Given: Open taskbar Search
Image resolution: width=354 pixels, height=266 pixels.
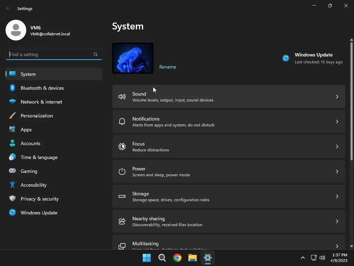Looking at the screenshot, I should [162, 258].
